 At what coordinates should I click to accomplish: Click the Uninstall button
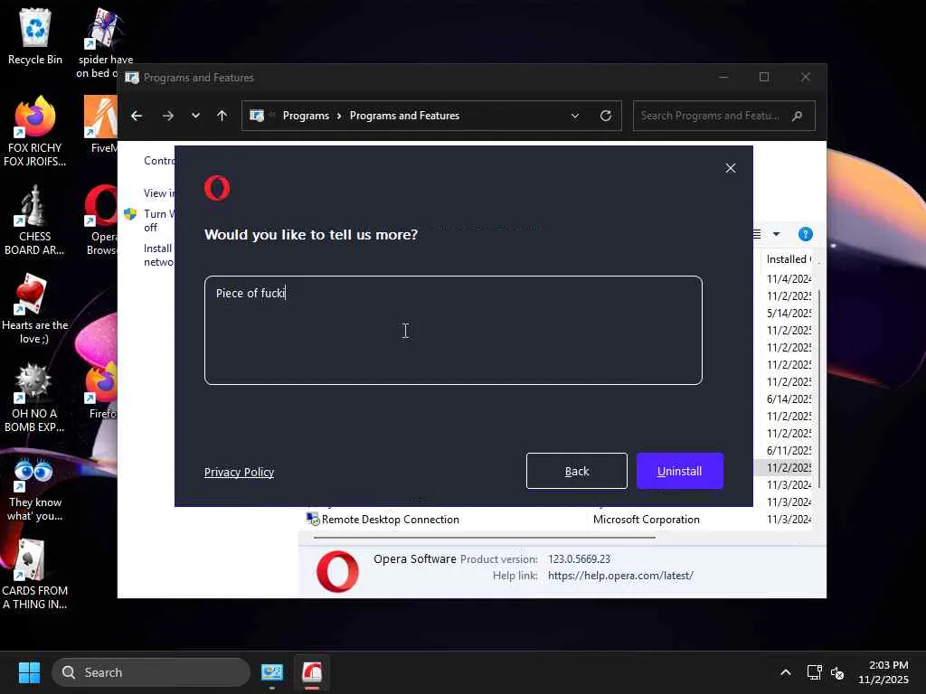[680, 471]
